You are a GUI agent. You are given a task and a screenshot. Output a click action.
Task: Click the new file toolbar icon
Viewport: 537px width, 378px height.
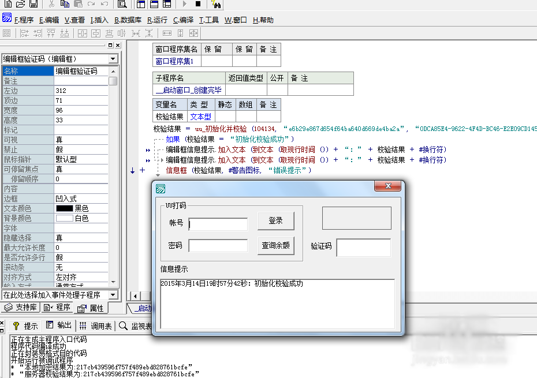(x=8, y=4)
